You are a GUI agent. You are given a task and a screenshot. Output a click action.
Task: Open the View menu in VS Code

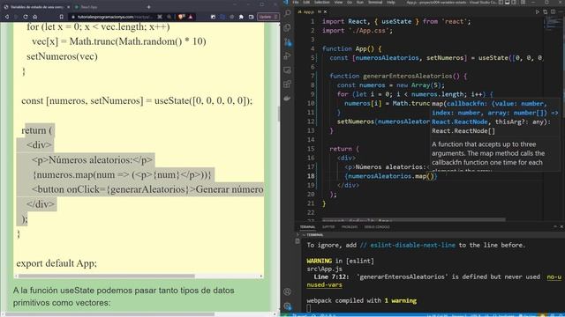click(x=338, y=2)
